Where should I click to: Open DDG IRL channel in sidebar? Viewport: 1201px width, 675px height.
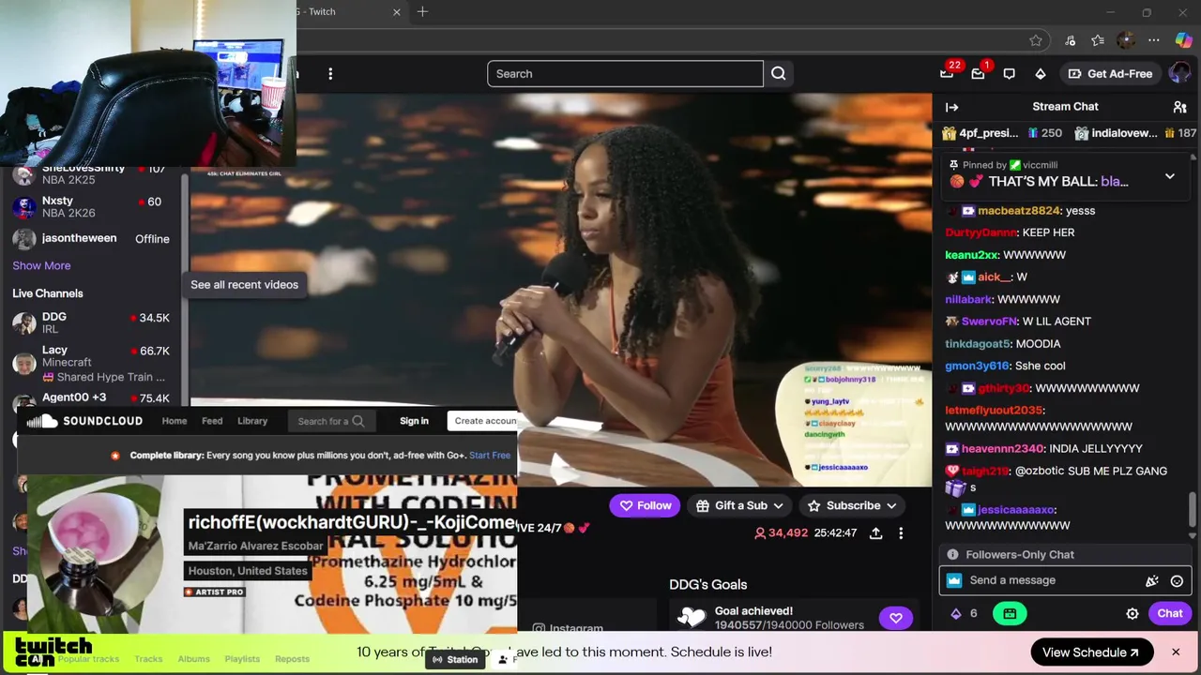(x=91, y=322)
